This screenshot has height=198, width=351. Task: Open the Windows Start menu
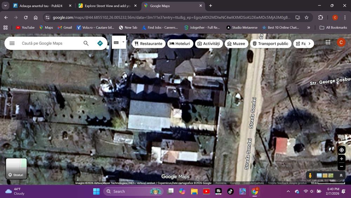(x=96, y=191)
